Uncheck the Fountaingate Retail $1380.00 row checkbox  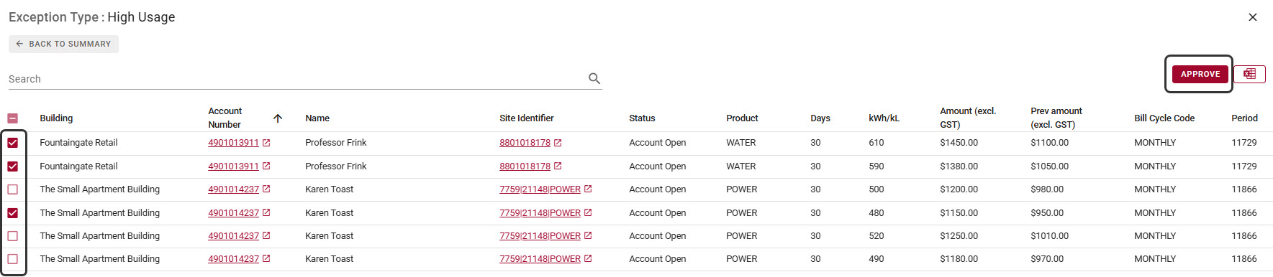pyautogui.click(x=13, y=166)
